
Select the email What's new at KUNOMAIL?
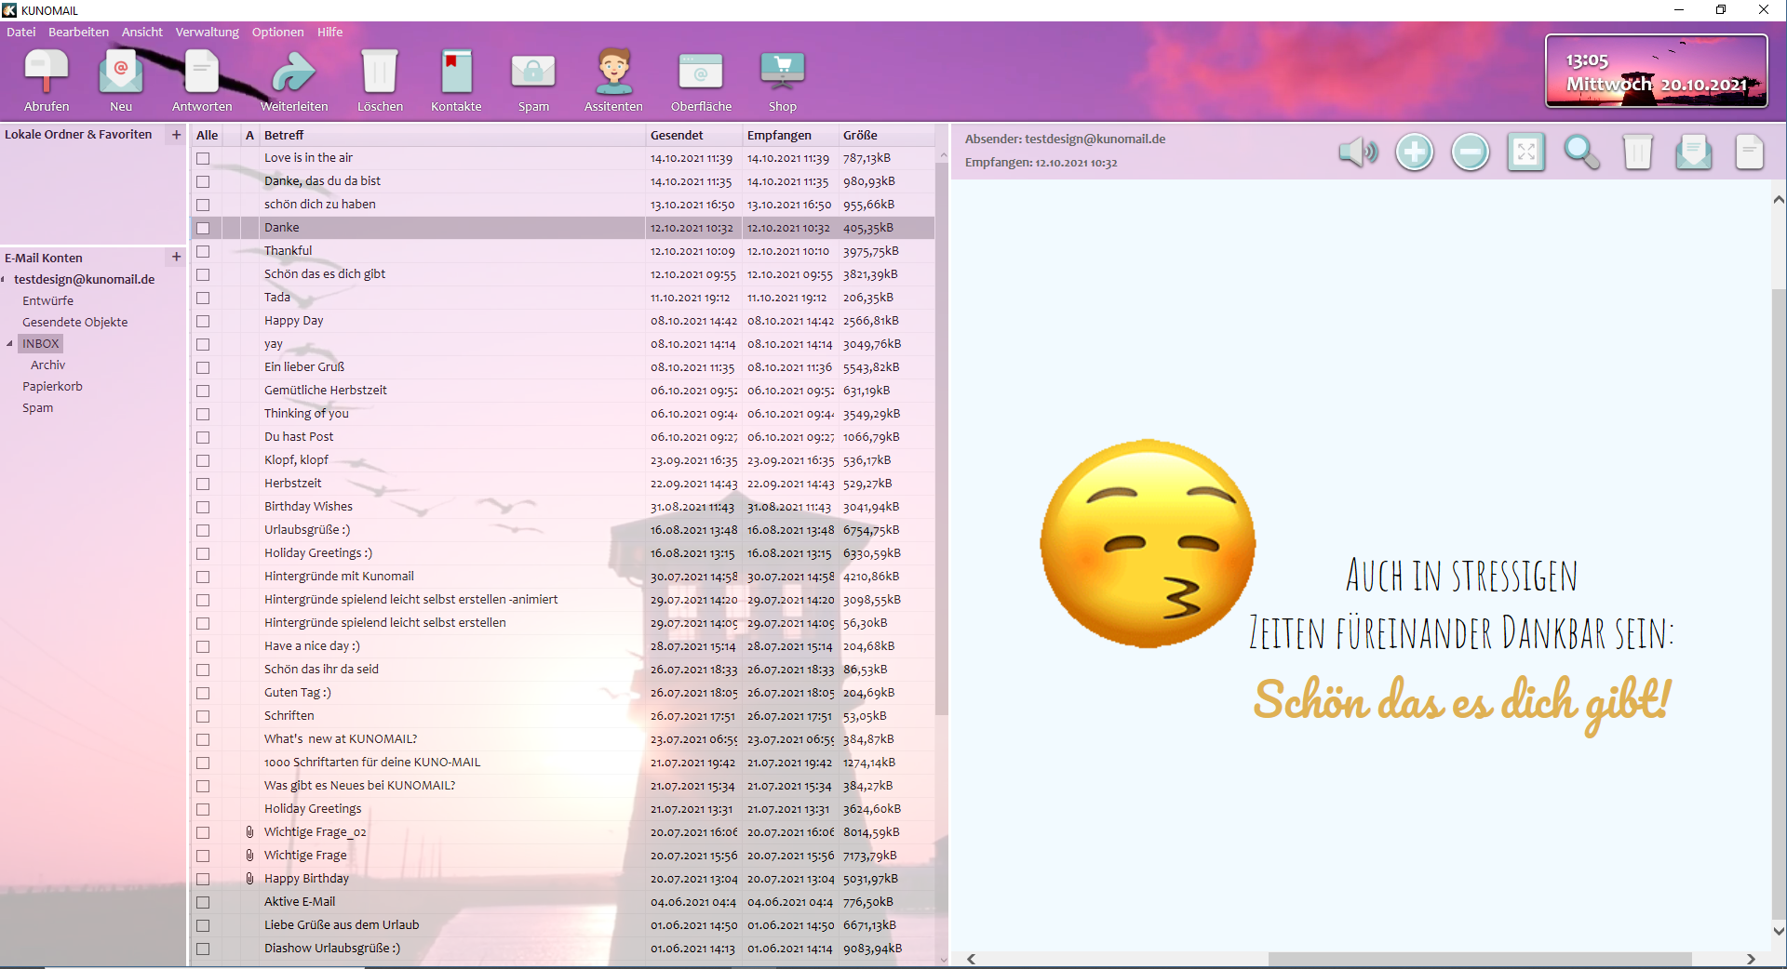pos(563,739)
